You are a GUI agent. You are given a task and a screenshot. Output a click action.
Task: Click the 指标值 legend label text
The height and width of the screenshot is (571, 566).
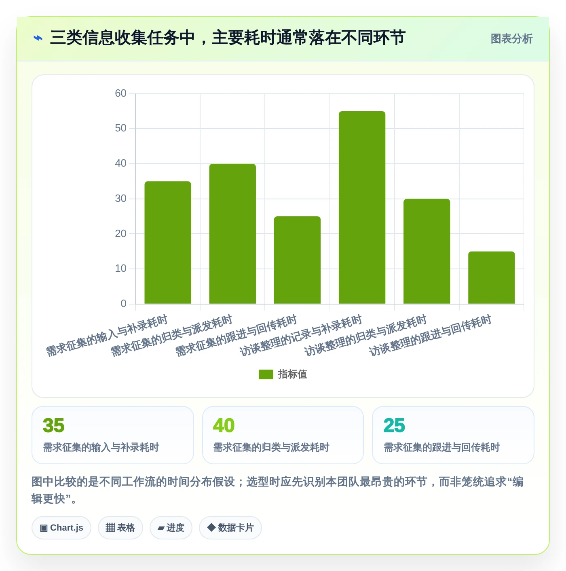pos(293,374)
